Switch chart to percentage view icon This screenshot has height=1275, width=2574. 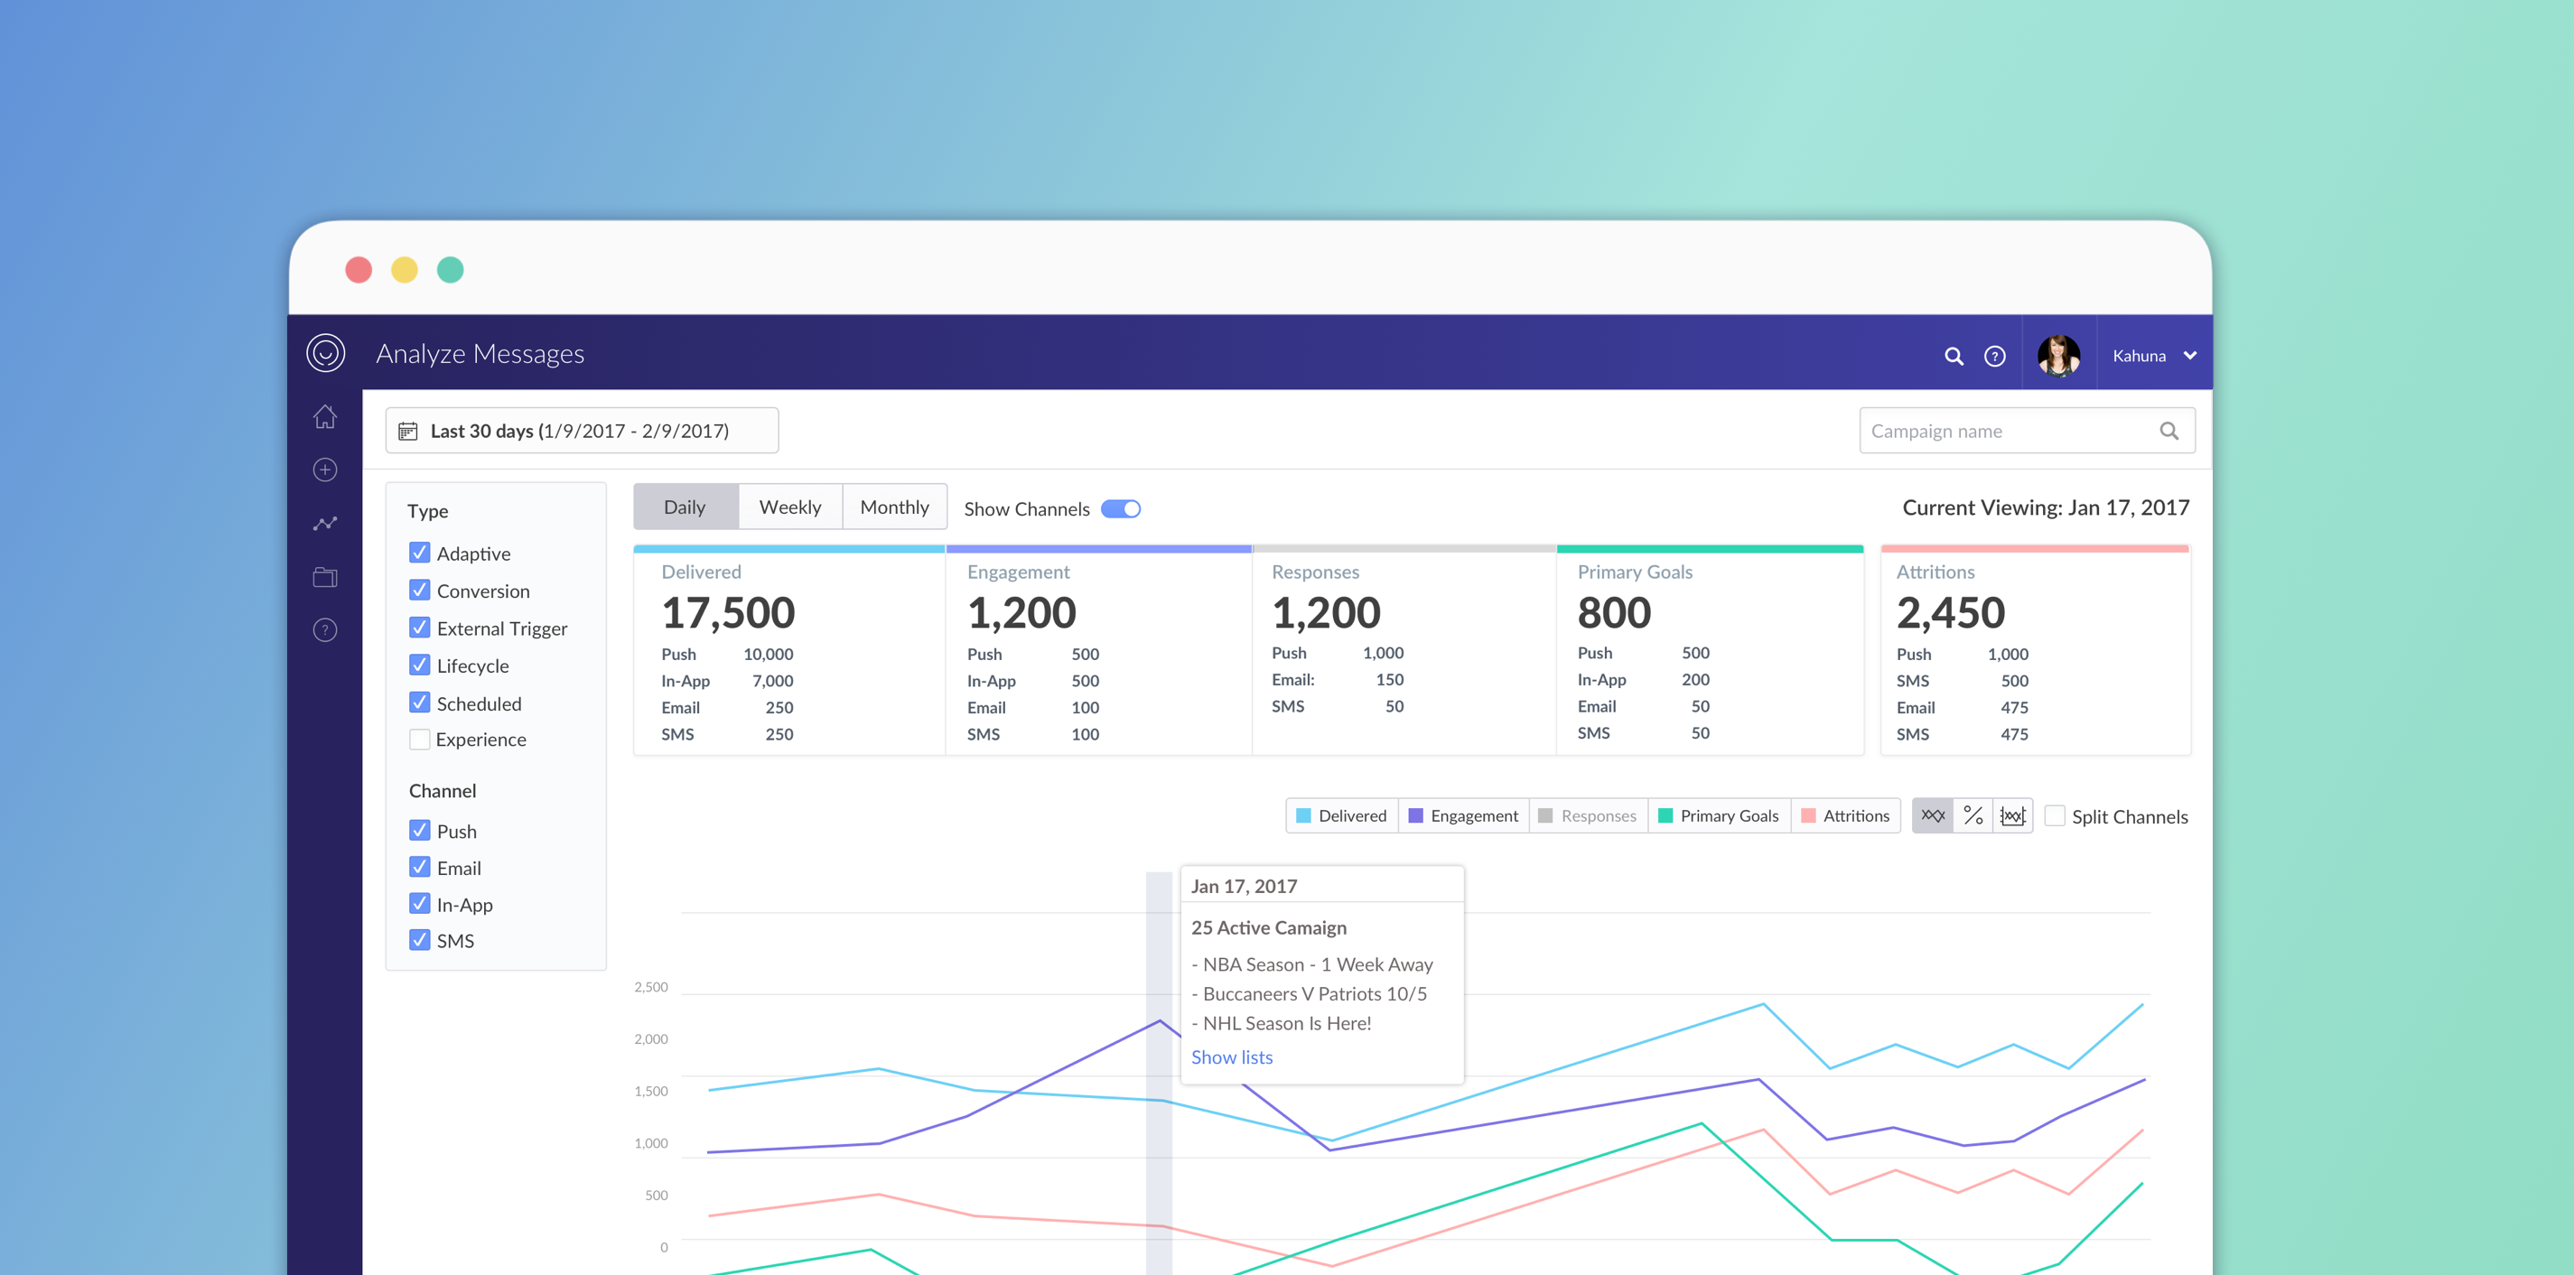pyautogui.click(x=1972, y=815)
